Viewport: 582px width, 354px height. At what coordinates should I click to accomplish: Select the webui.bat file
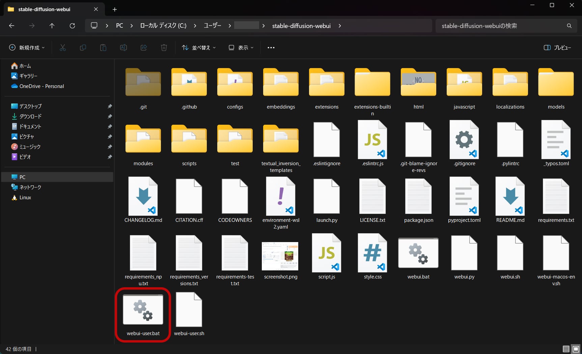[x=418, y=258]
